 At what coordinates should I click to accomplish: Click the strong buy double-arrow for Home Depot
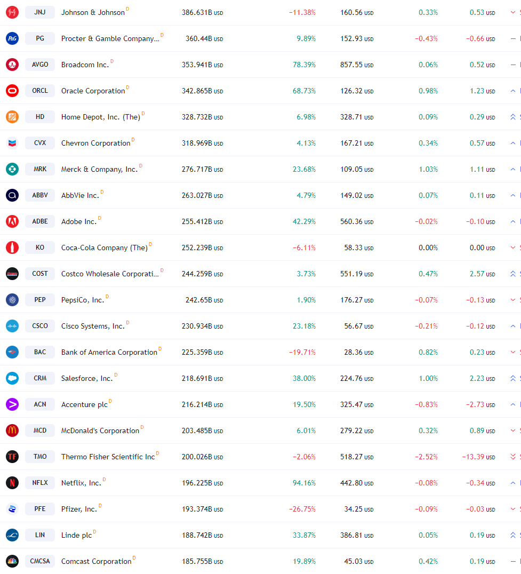pyautogui.click(x=513, y=117)
